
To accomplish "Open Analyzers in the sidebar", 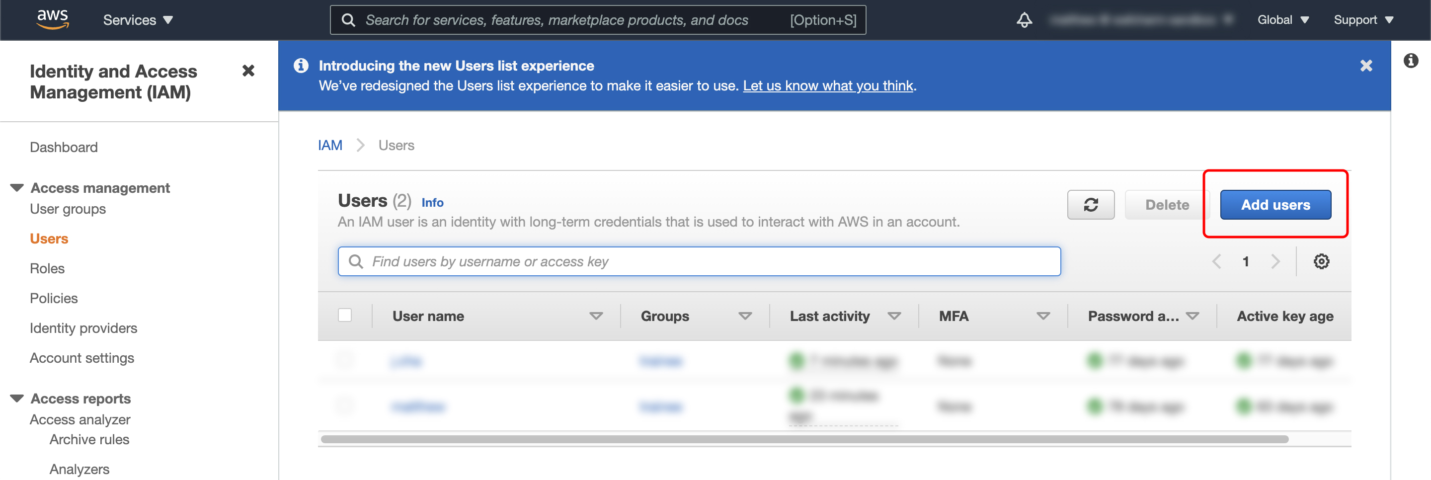I will [79, 469].
